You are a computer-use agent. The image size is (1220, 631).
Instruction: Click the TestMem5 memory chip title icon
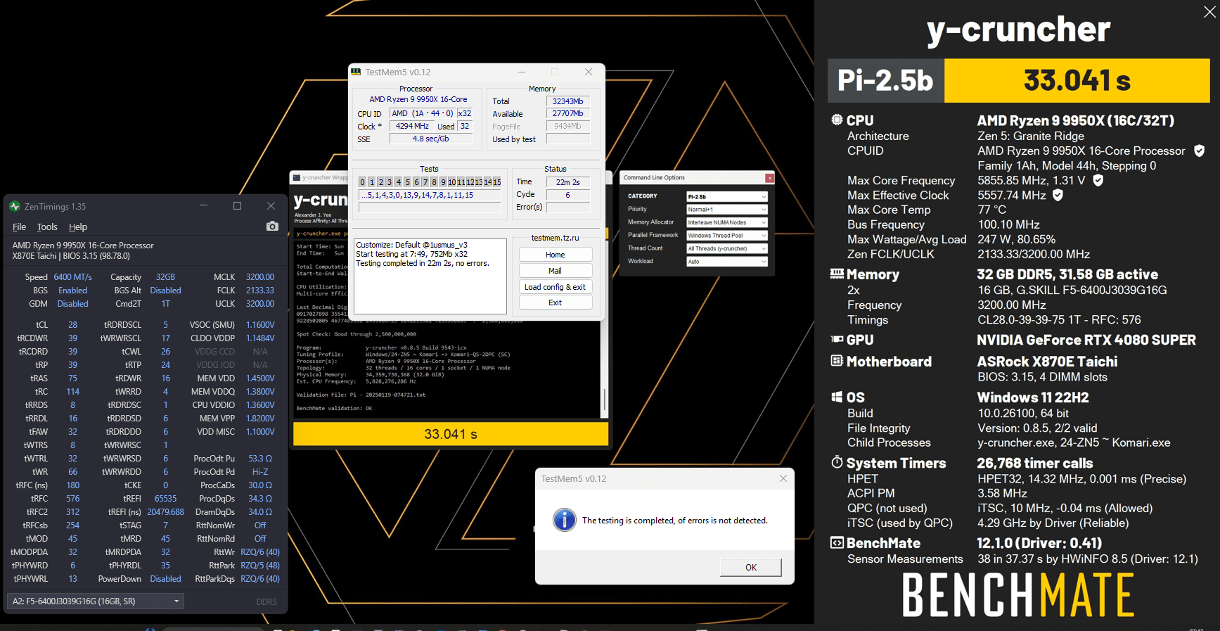click(x=356, y=72)
